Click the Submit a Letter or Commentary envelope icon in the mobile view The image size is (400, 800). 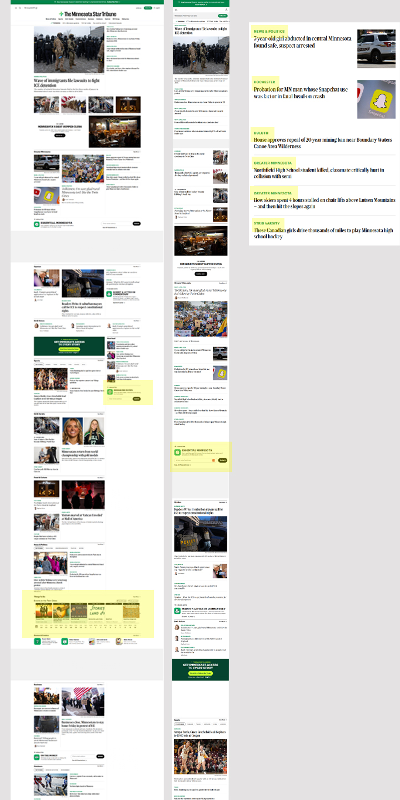[x=178, y=611]
